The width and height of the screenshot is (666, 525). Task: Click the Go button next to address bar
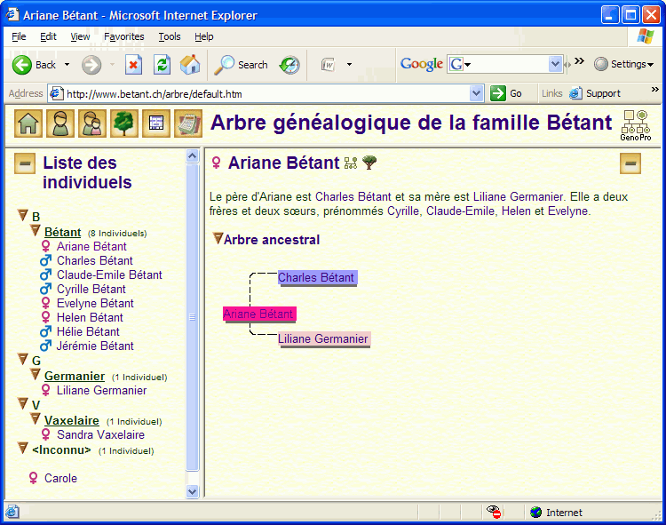click(507, 93)
